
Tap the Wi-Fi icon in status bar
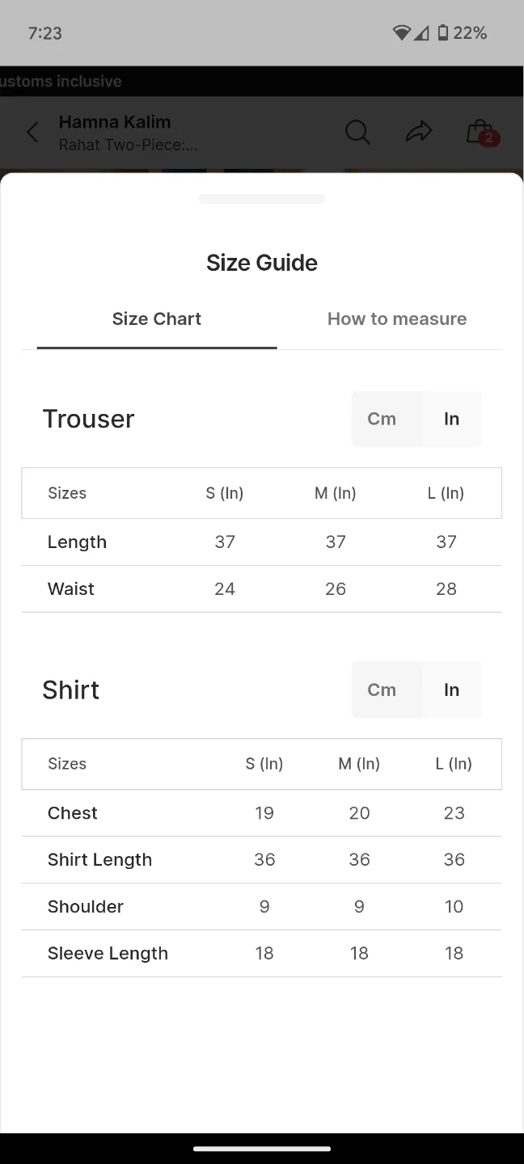pyautogui.click(x=402, y=32)
